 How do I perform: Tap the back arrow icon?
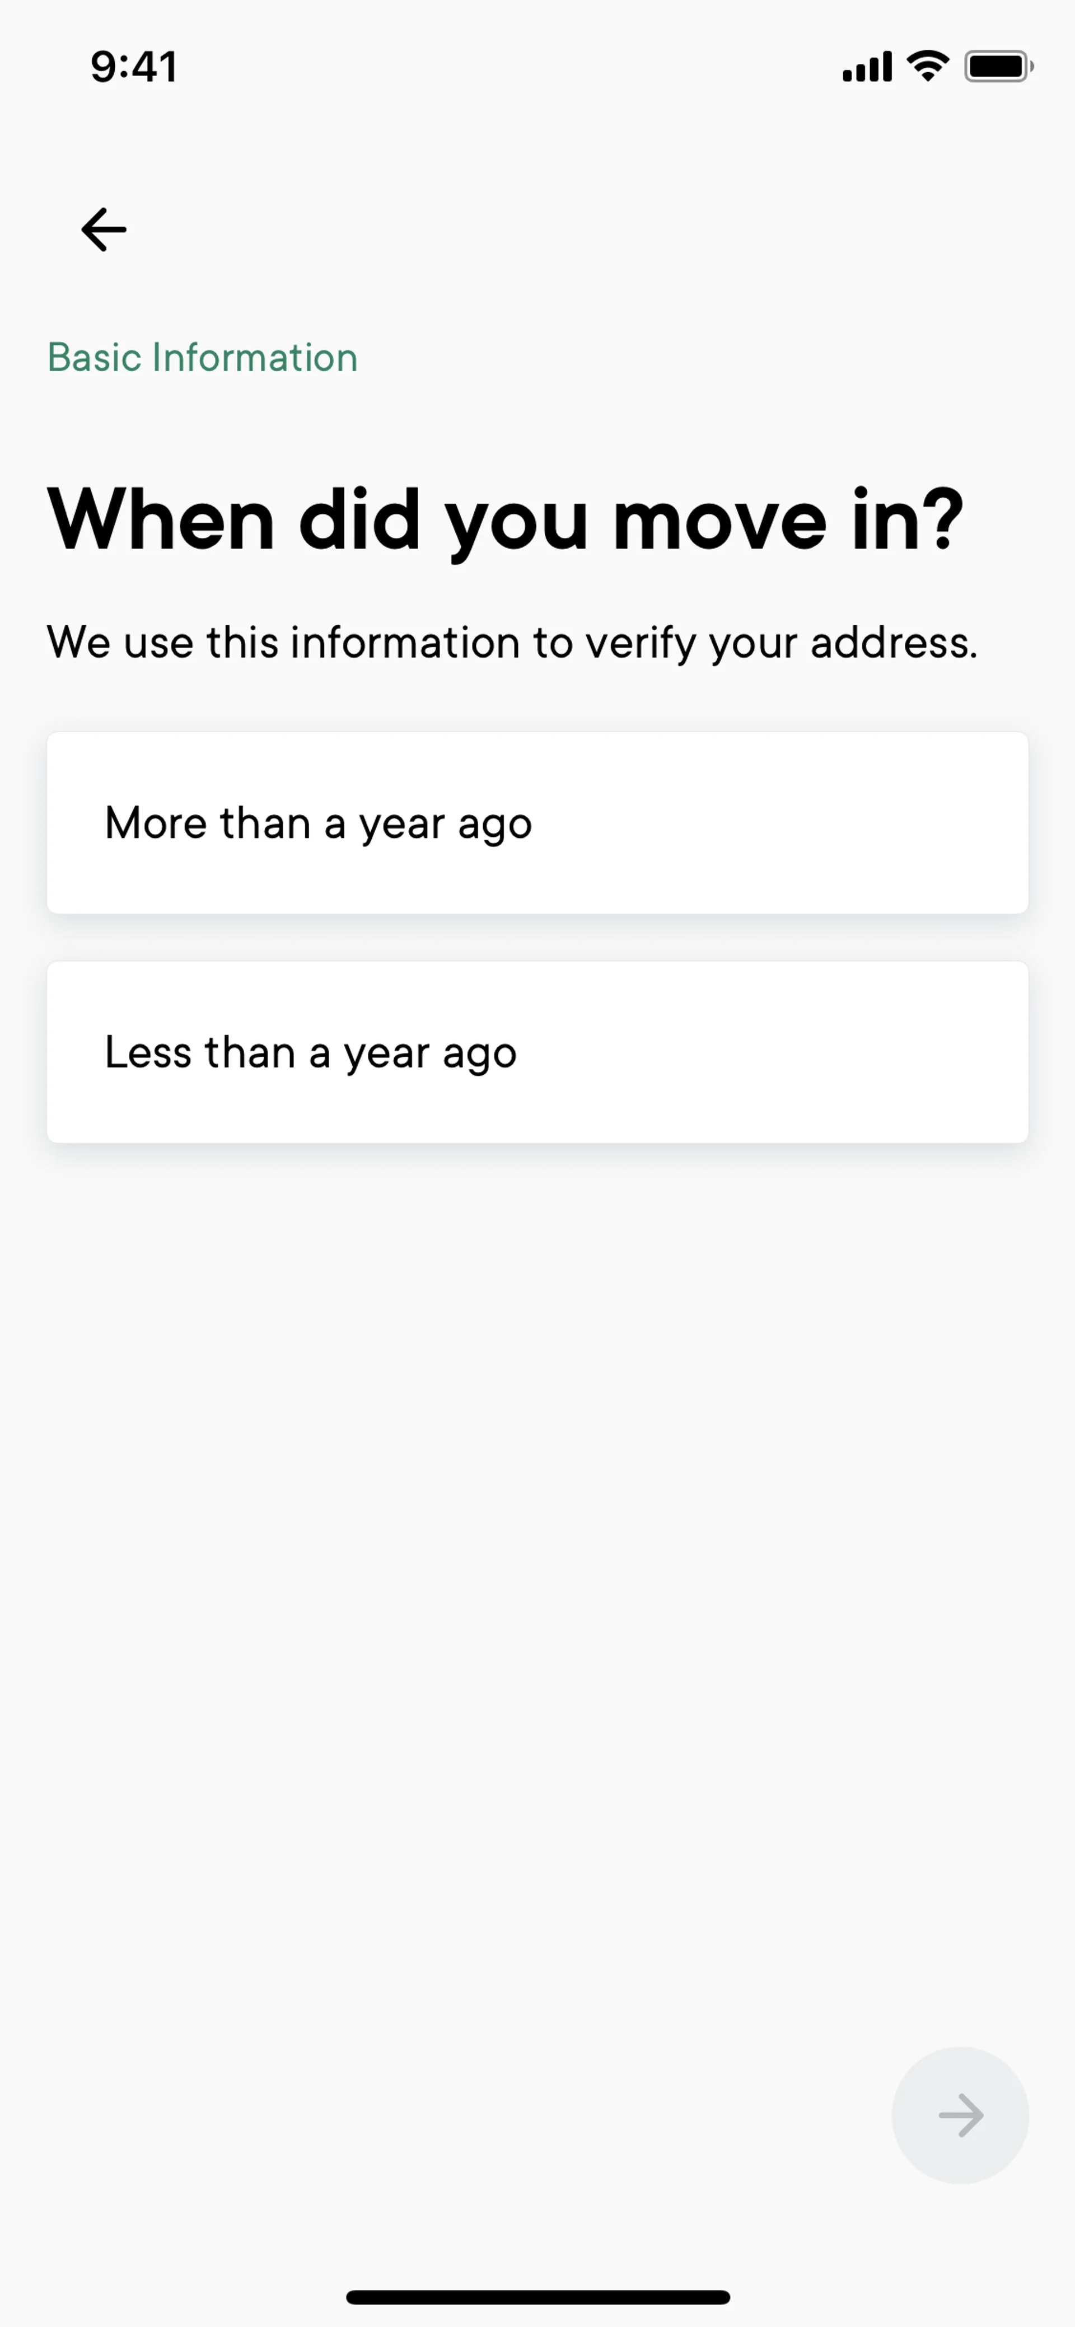pos(104,230)
